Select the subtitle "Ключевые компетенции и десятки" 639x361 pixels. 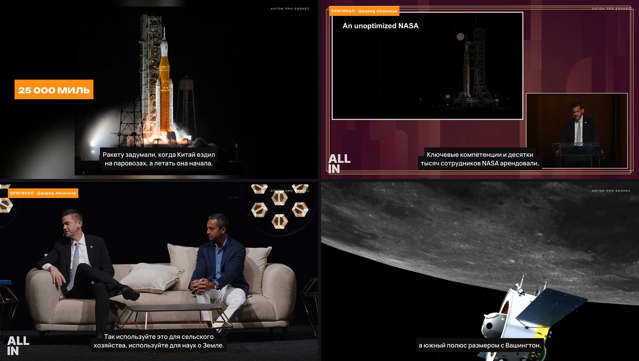pos(480,155)
